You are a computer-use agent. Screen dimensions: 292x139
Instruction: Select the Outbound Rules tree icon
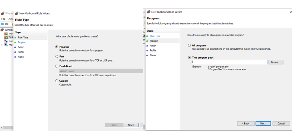point(6,37)
